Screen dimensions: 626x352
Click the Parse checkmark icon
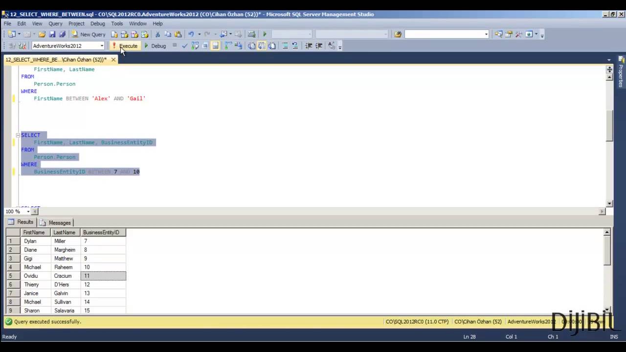click(x=184, y=46)
